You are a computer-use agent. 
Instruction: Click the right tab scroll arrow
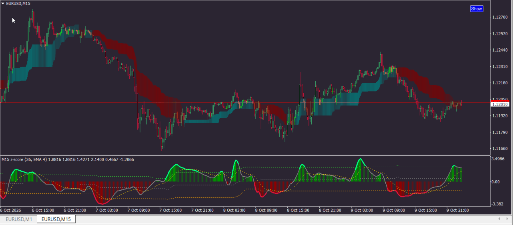(507, 219)
